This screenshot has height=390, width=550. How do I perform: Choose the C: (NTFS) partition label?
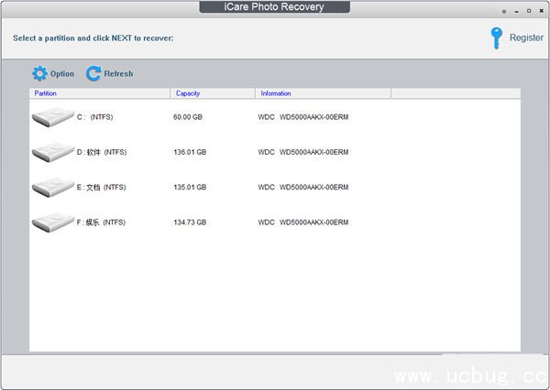click(94, 117)
